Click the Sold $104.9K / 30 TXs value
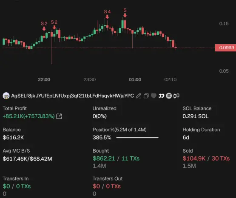 click(206, 158)
